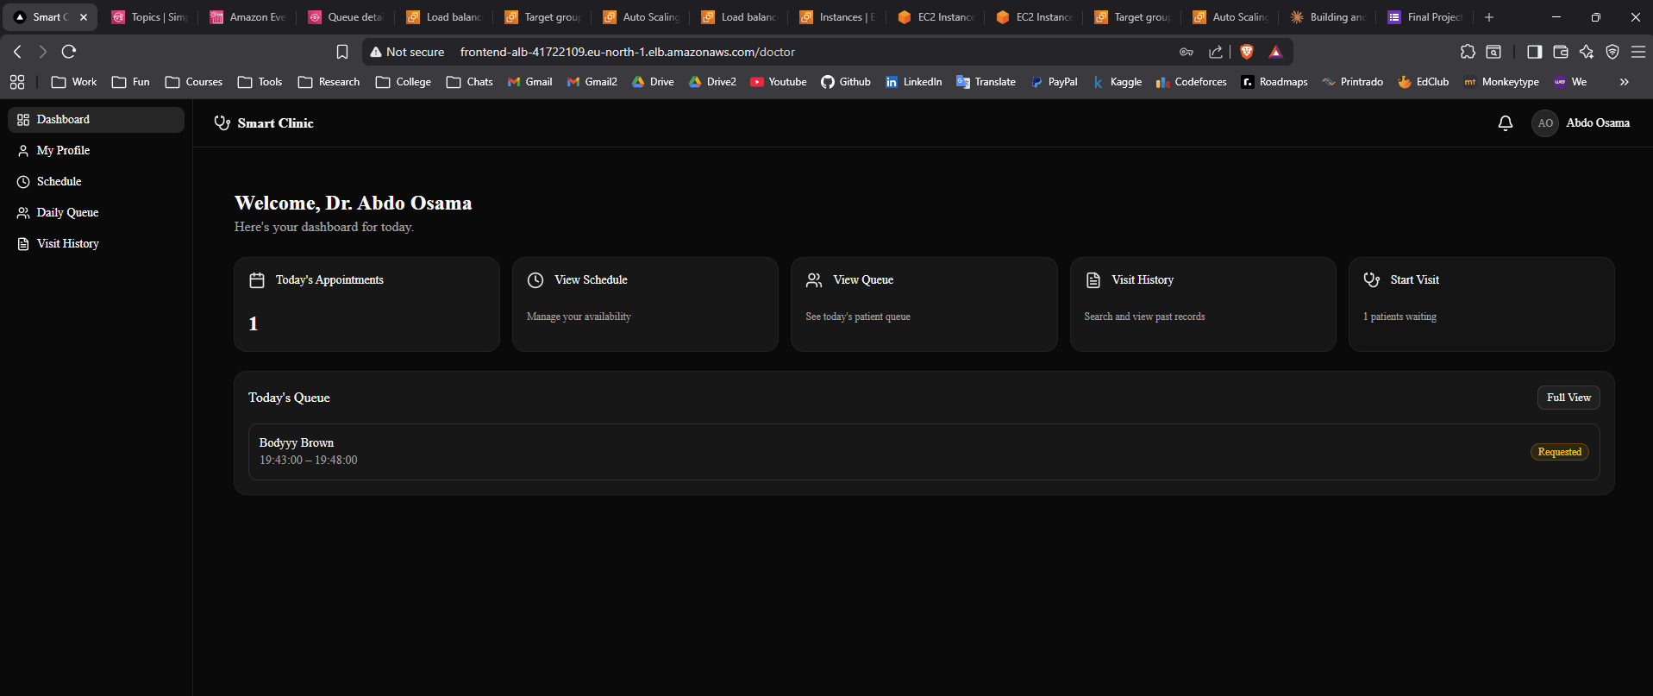
Task: Open the LinkedIn bookmark
Action: [914, 82]
